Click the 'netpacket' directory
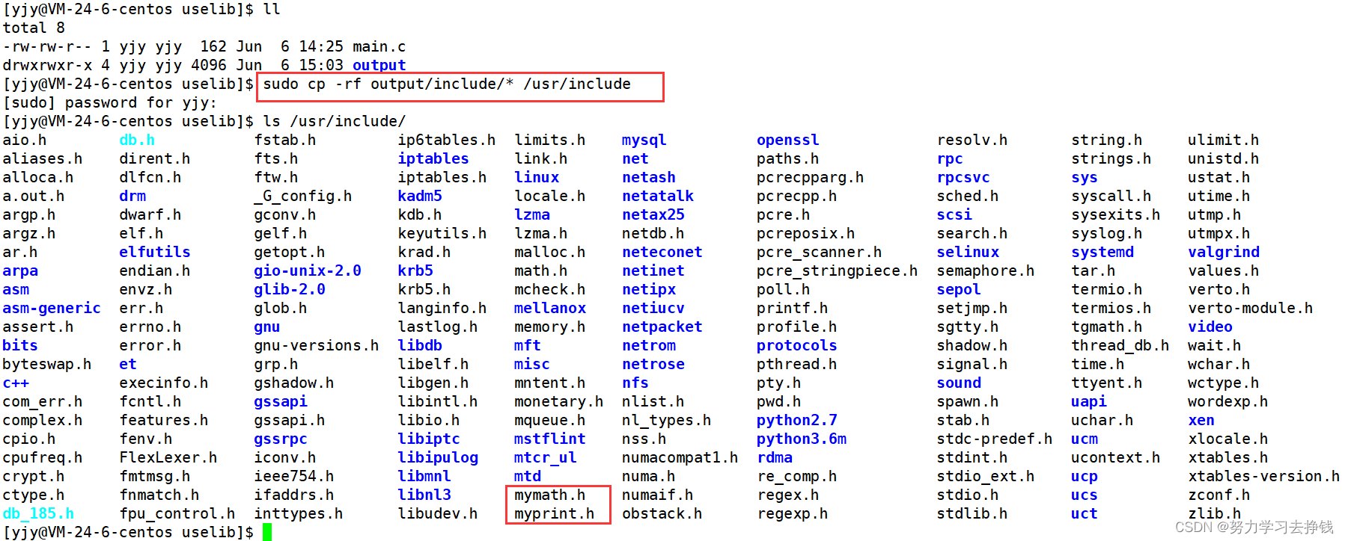Image resolution: width=1345 pixels, height=541 pixels. pos(662,327)
